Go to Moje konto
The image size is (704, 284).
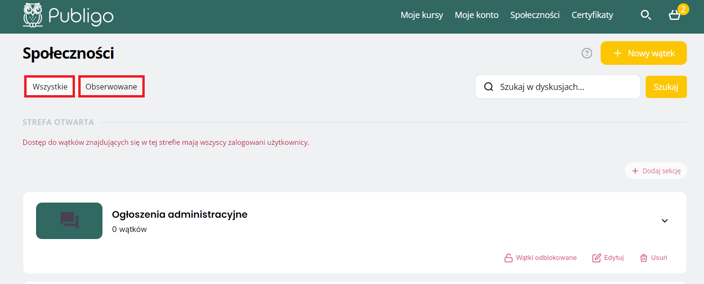[476, 15]
